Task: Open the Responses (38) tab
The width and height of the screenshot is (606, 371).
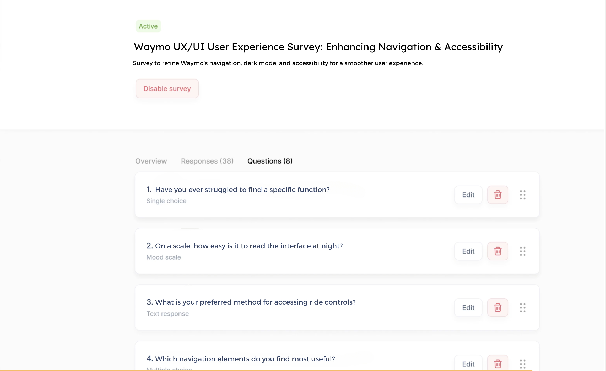Action: coord(207,161)
